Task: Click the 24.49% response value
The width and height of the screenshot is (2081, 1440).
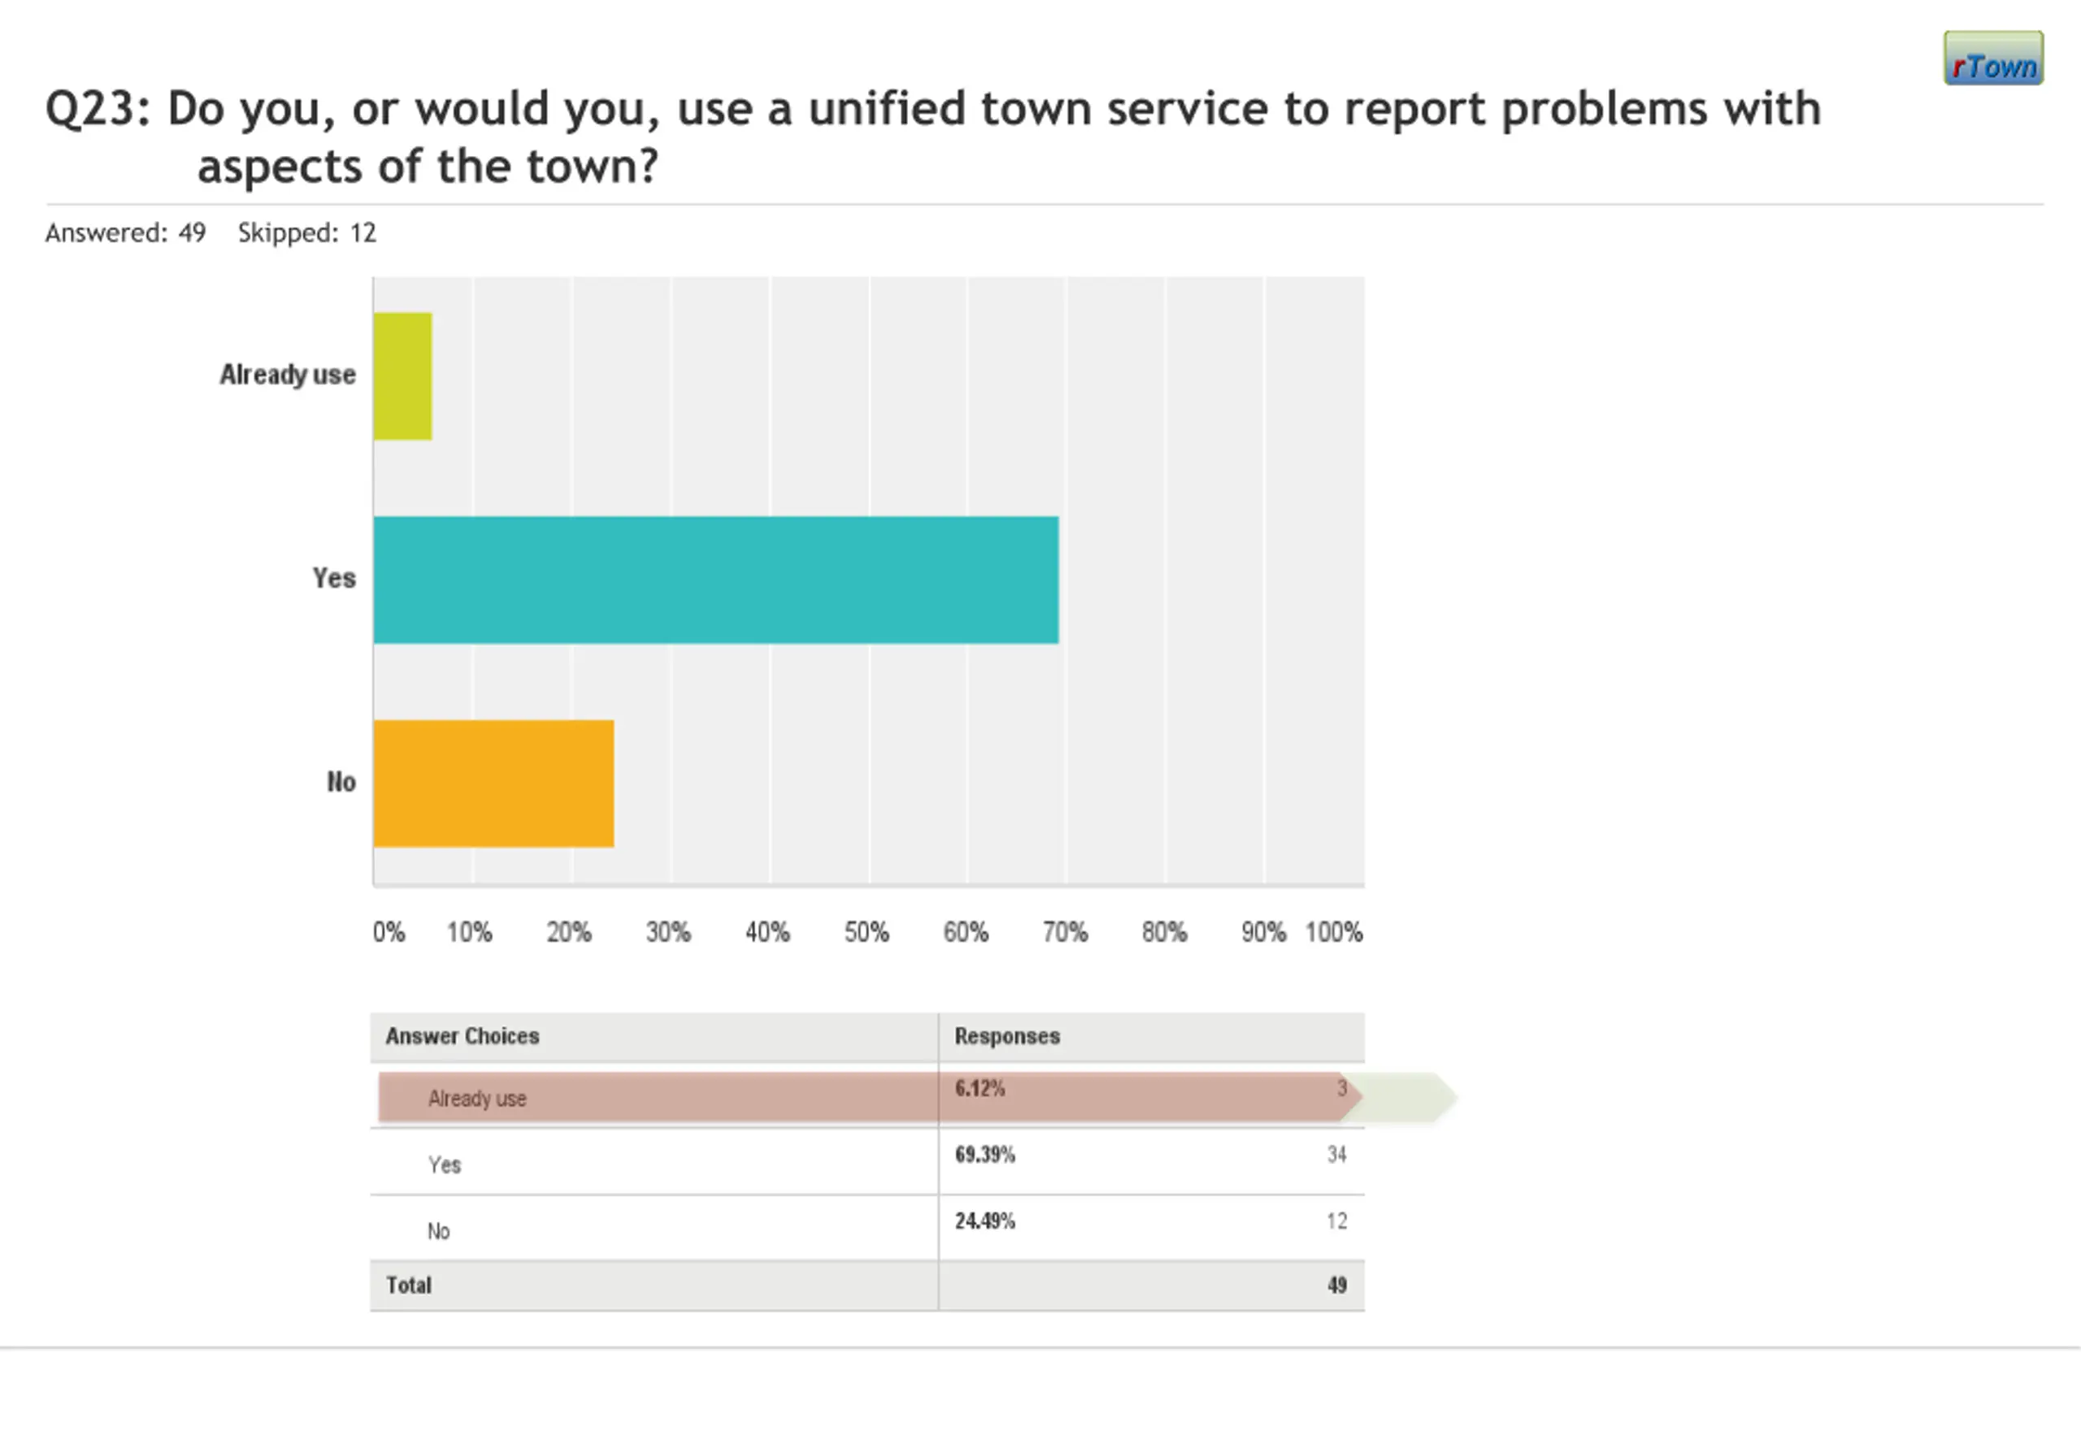Action: [x=984, y=1221]
